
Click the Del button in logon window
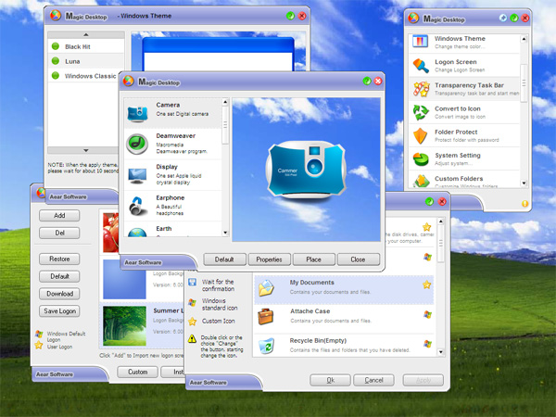click(59, 233)
